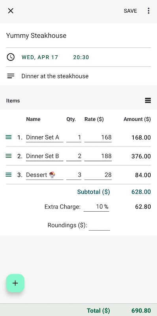Tap the reorder handle for Dinner Set A
This screenshot has width=157, height=316.
[8, 137]
